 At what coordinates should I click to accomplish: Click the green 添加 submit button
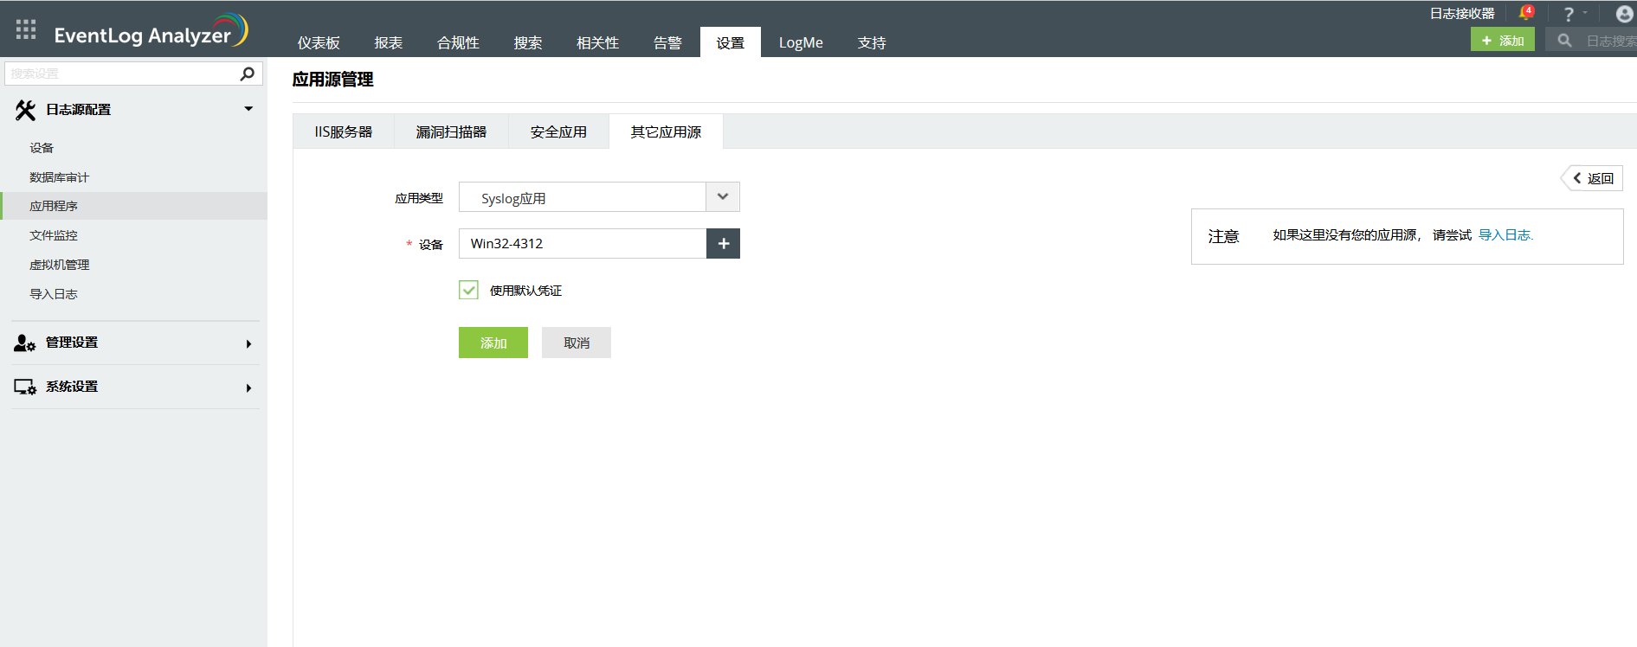[493, 343]
